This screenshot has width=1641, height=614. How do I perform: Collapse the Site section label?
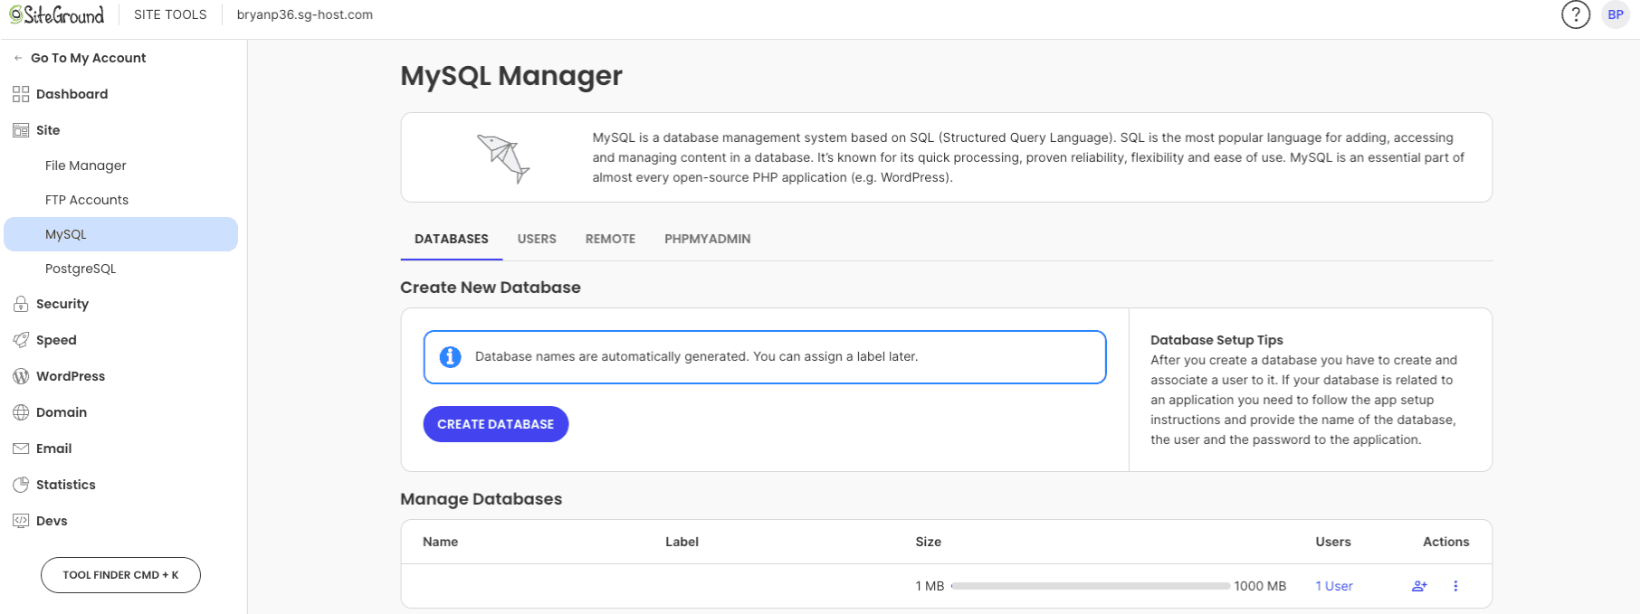[48, 130]
